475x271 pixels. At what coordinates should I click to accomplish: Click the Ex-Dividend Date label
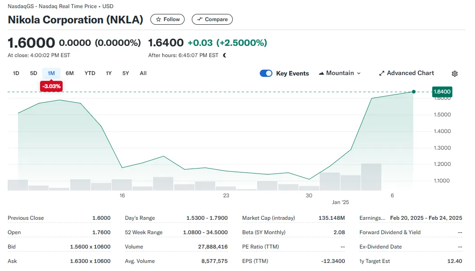[x=380, y=247]
